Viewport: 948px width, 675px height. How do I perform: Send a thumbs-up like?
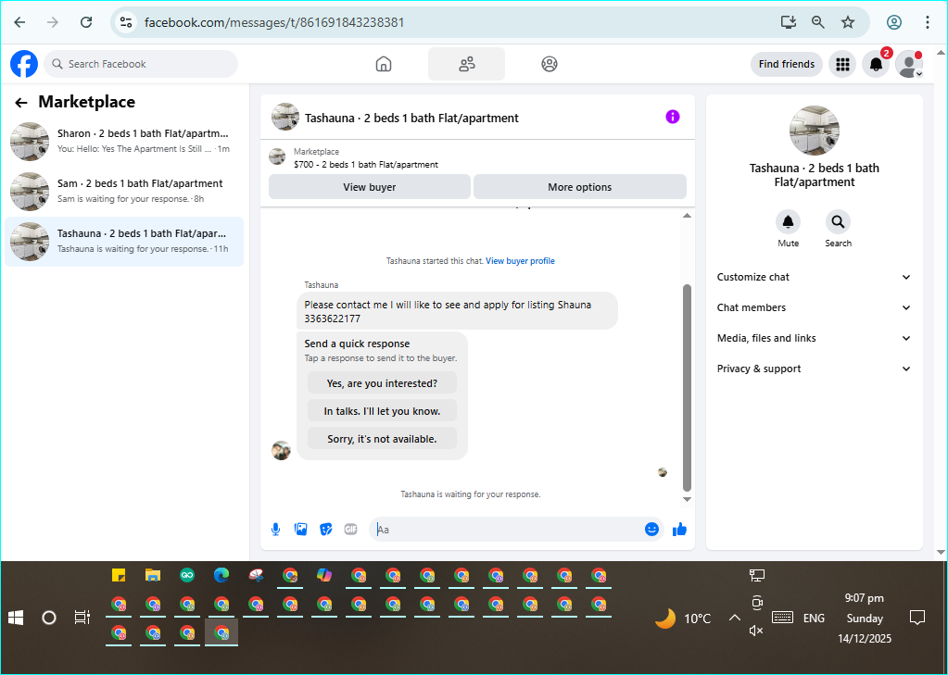[679, 530]
